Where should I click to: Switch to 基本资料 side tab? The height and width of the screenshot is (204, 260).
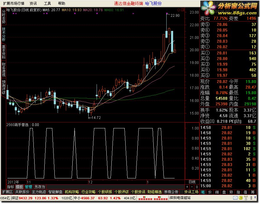4,52
